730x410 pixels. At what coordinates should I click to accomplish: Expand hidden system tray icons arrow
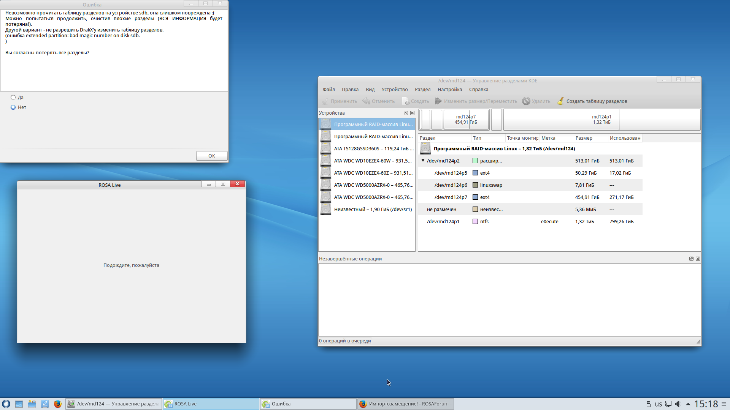688,404
